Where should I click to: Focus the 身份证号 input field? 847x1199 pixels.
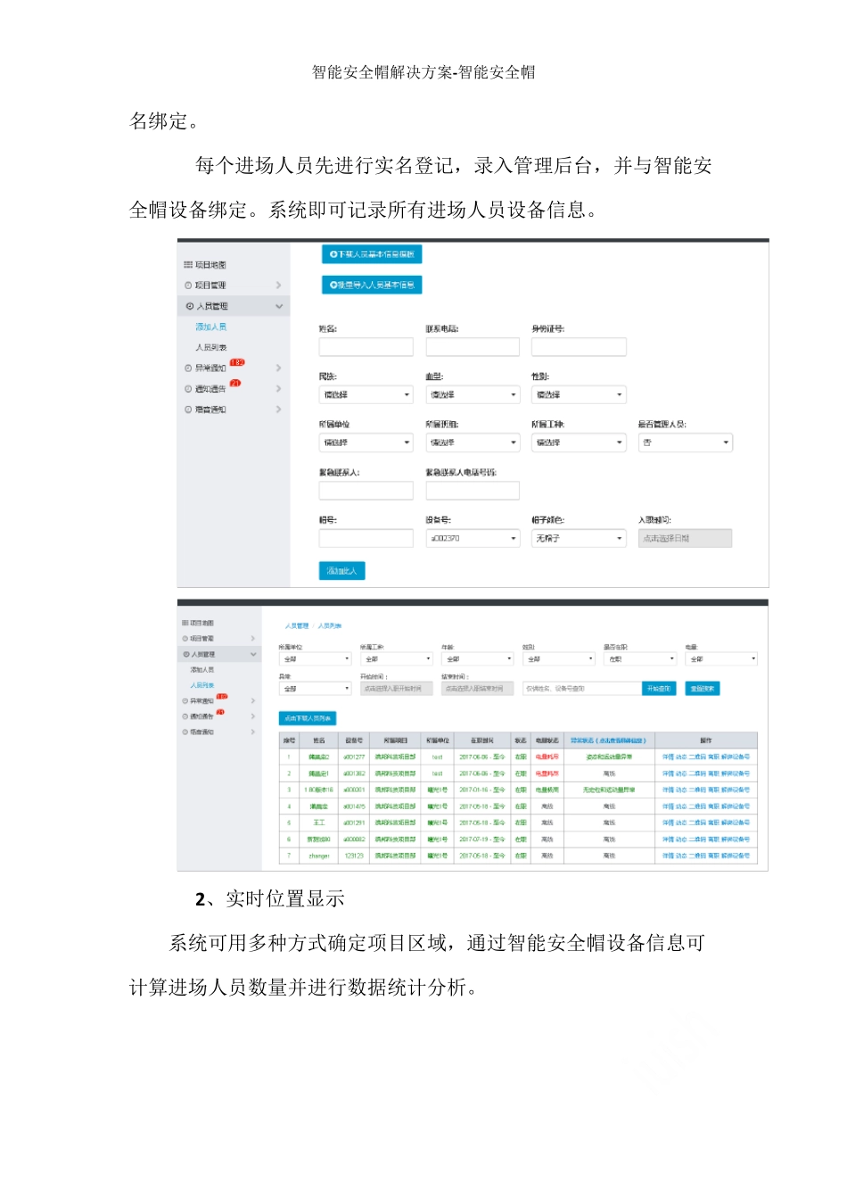tap(580, 347)
